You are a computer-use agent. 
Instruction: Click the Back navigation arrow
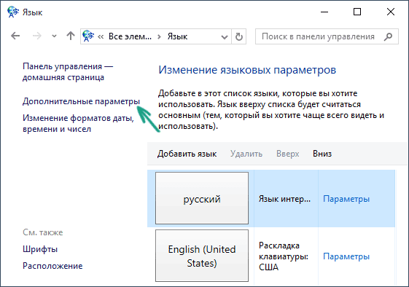(15, 36)
